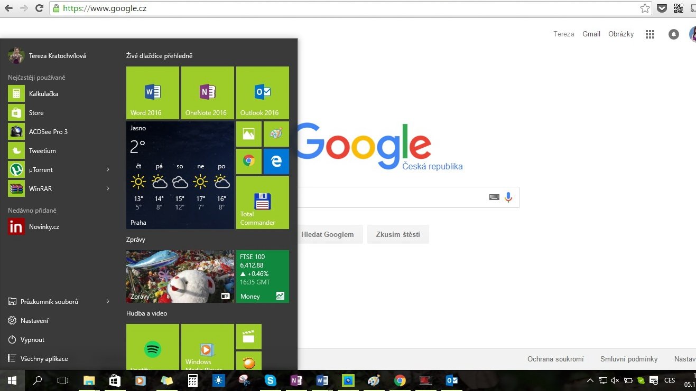Open the Praha weather tile

[180, 175]
